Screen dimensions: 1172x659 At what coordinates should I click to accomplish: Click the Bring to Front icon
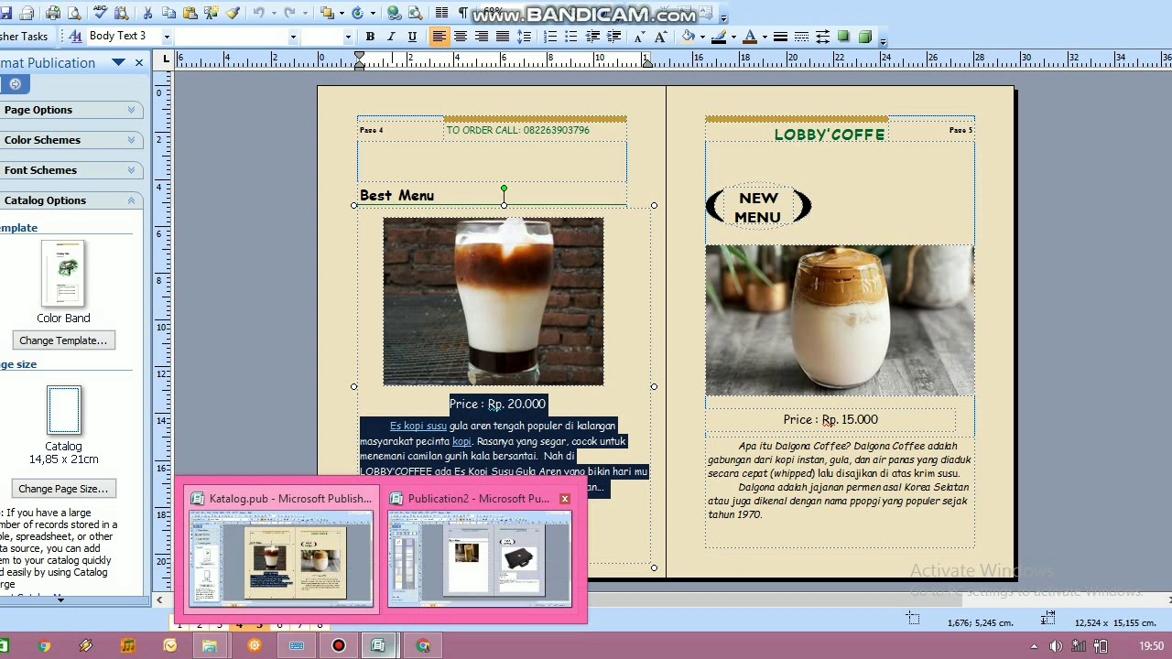click(x=327, y=13)
